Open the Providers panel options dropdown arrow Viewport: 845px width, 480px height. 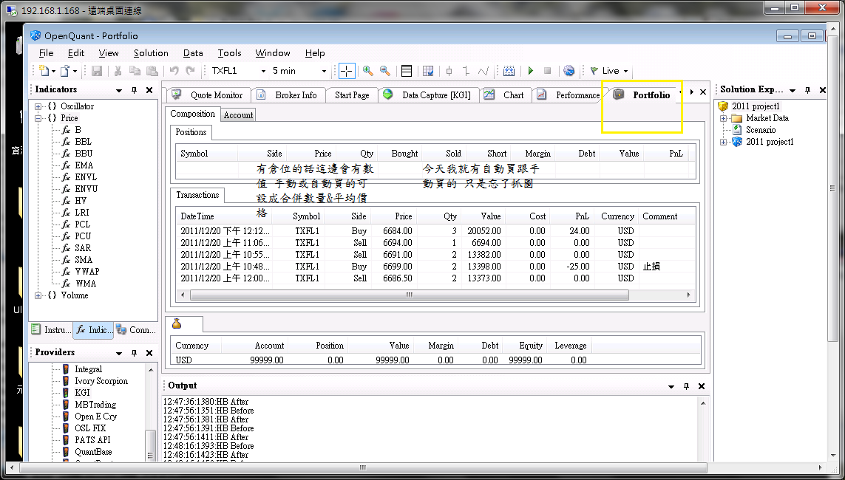(118, 353)
